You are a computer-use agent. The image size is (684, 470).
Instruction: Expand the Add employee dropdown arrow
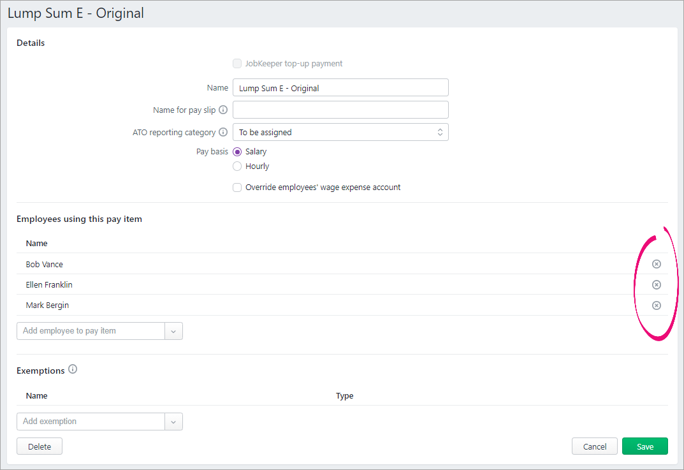173,331
